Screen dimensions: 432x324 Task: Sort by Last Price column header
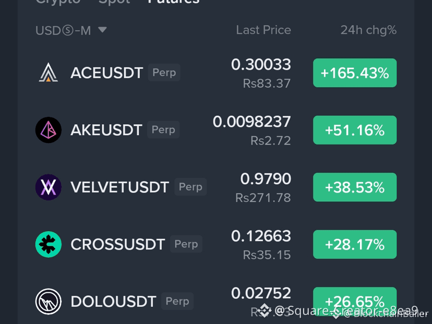(263, 30)
